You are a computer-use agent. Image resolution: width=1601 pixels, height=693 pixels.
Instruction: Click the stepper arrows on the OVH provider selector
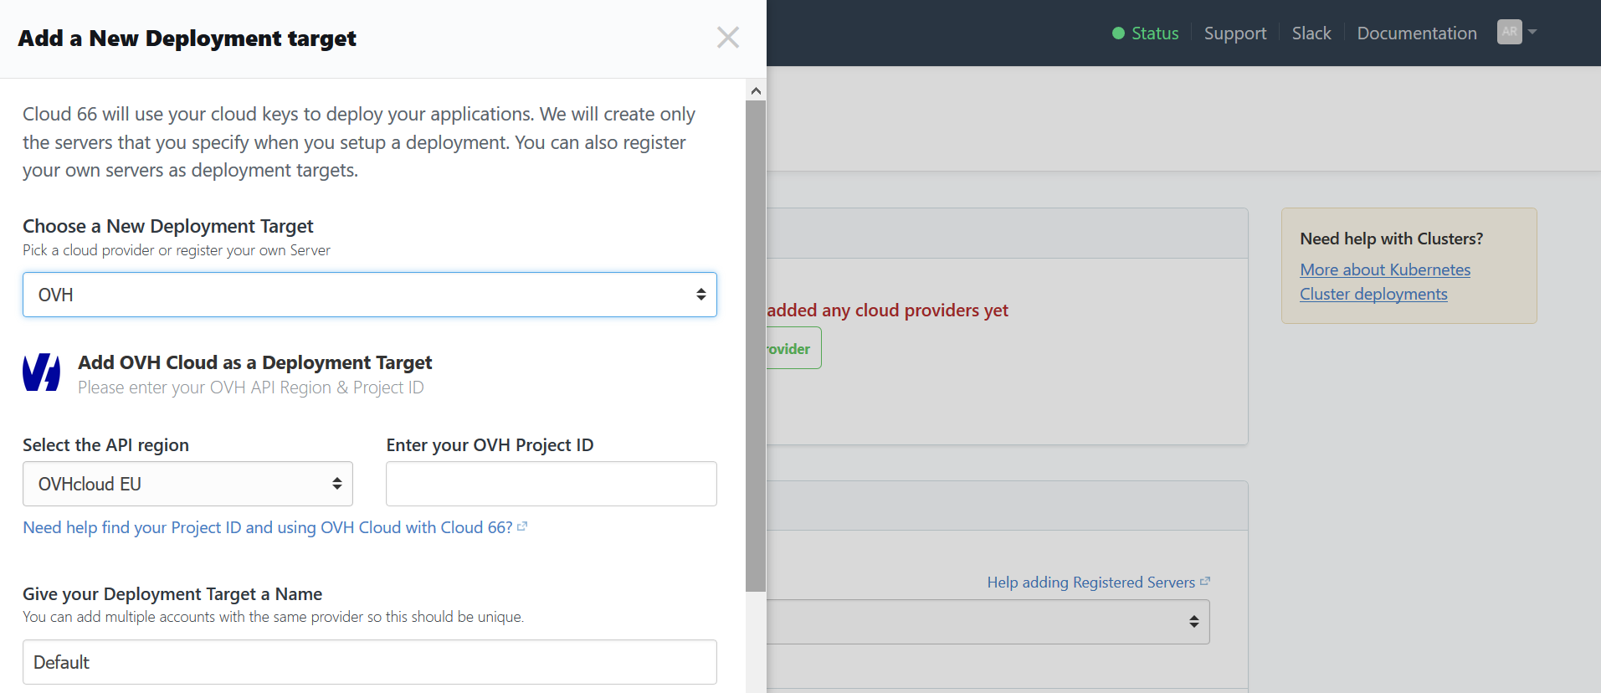(x=700, y=295)
